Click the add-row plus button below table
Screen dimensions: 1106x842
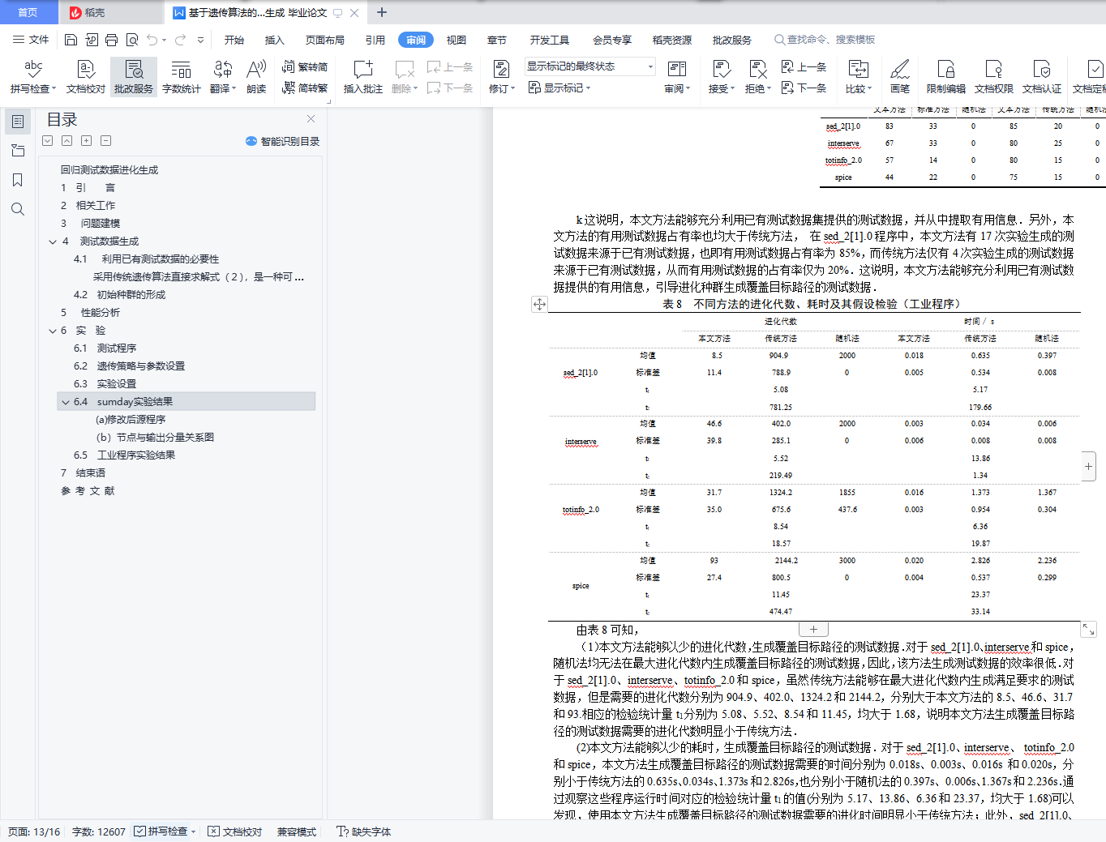813,630
